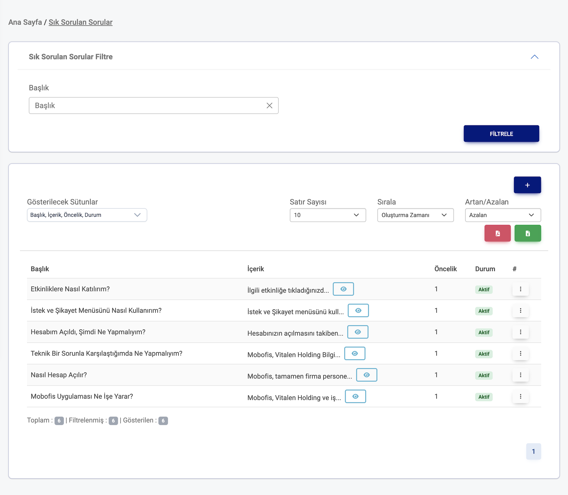The image size is (568, 495).
Task: Open Sırala dropdown
Action: (x=415, y=215)
